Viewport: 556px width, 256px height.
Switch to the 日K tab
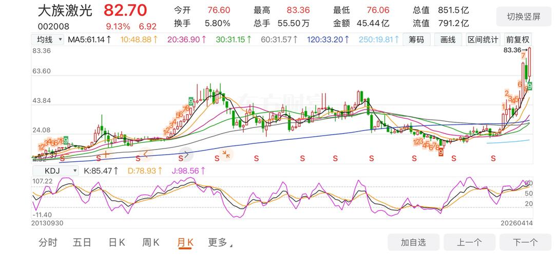[117, 243]
